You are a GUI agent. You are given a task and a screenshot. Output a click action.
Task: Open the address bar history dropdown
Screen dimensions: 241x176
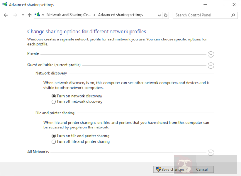(x=159, y=15)
